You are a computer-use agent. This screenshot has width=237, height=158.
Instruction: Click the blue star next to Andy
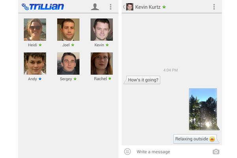[x=40, y=79]
